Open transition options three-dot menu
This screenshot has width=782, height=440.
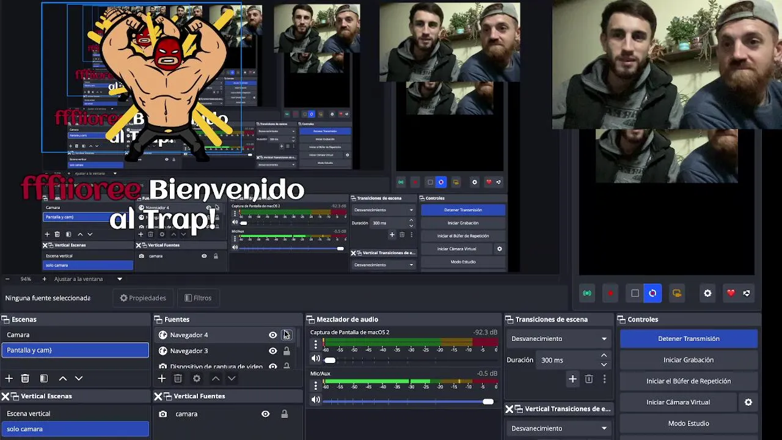(x=604, y=379)
